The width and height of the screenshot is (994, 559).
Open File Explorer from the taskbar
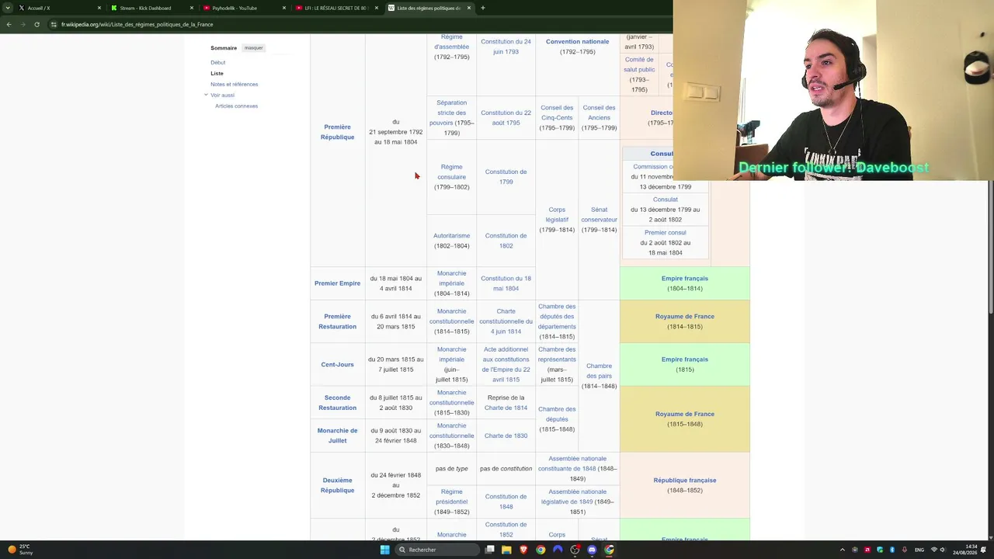click(x=506, y=550)
